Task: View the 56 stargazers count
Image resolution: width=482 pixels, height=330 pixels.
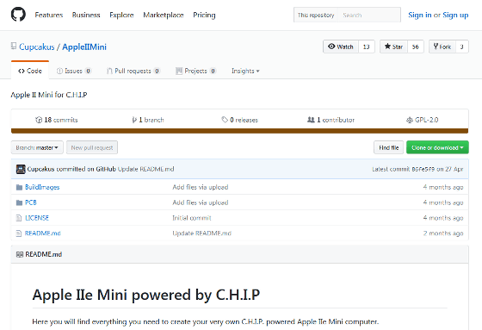Action: pos(415,47)
